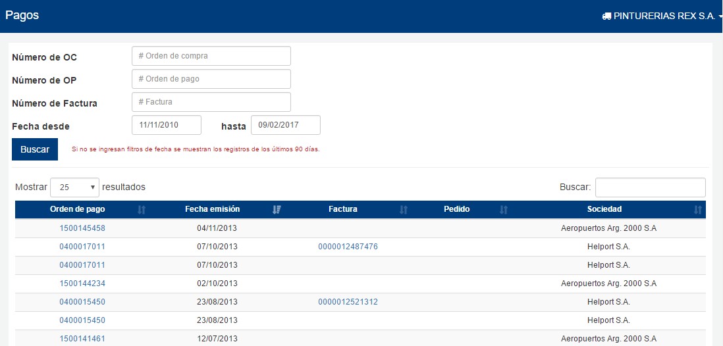This screenshot has height=346, width=723.
Task: Click the Orden de pago number field
Action: 211,79
